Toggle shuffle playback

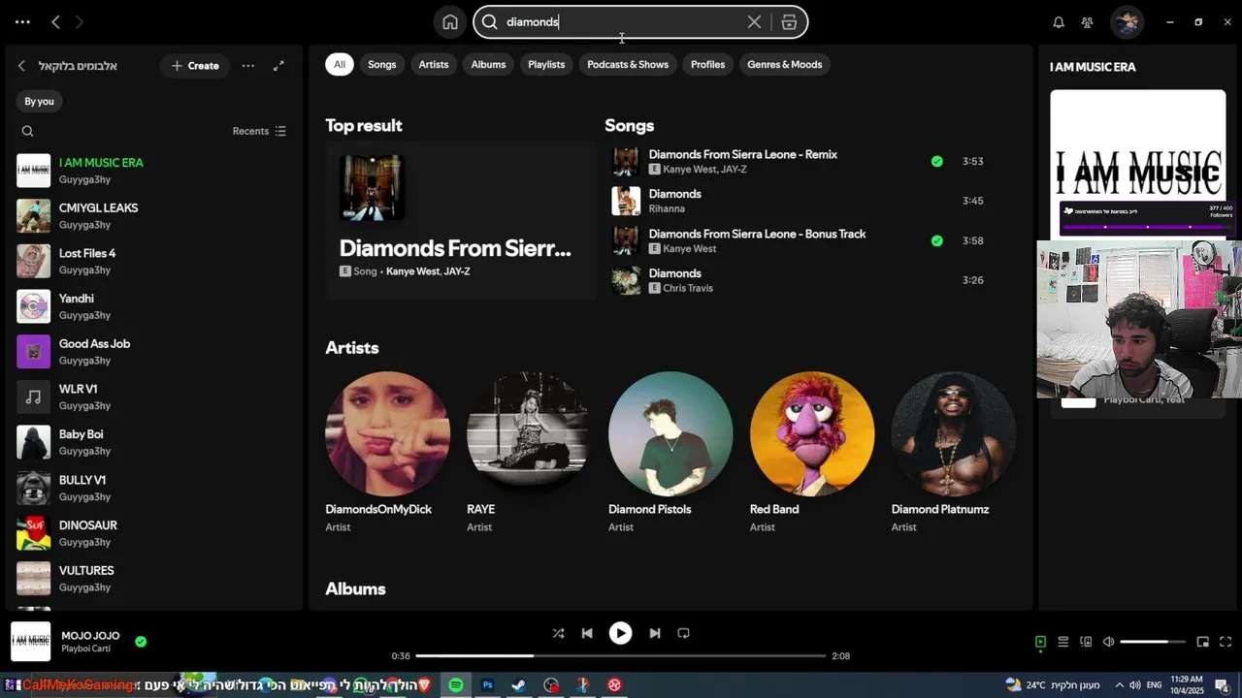pos(558,633)
